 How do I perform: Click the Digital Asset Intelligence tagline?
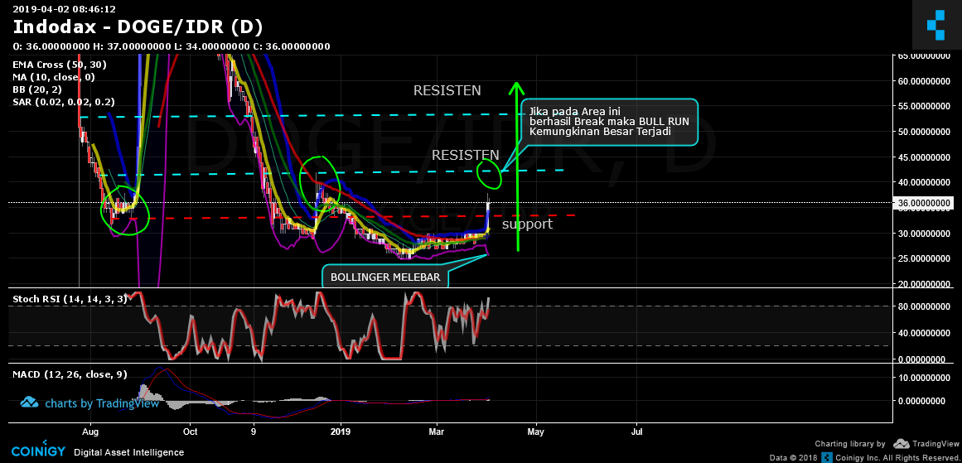[128, 452]
